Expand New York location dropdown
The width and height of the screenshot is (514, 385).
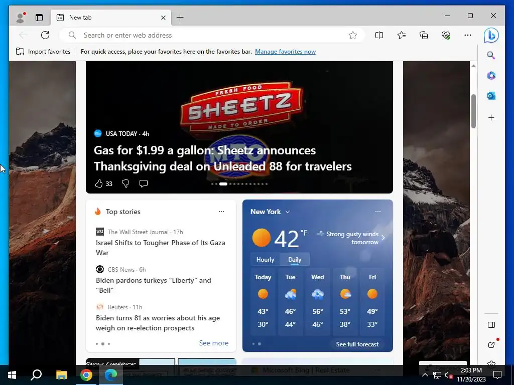click(x=288, y=212)
